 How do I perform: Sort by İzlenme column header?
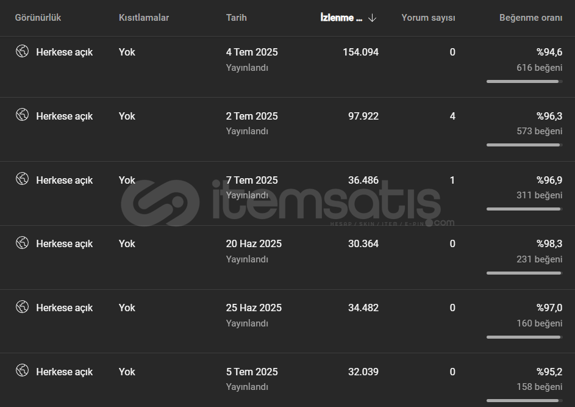pos(341,18)
